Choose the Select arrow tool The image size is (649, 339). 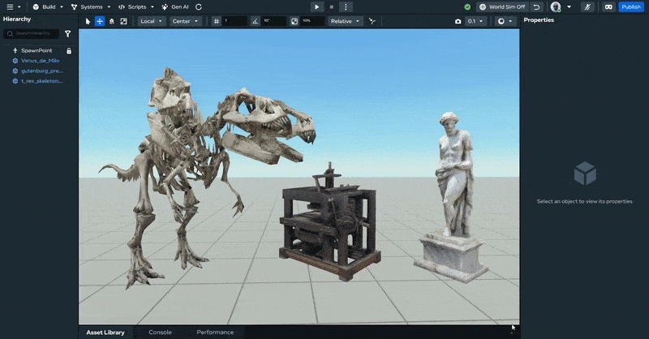(88, 21)
